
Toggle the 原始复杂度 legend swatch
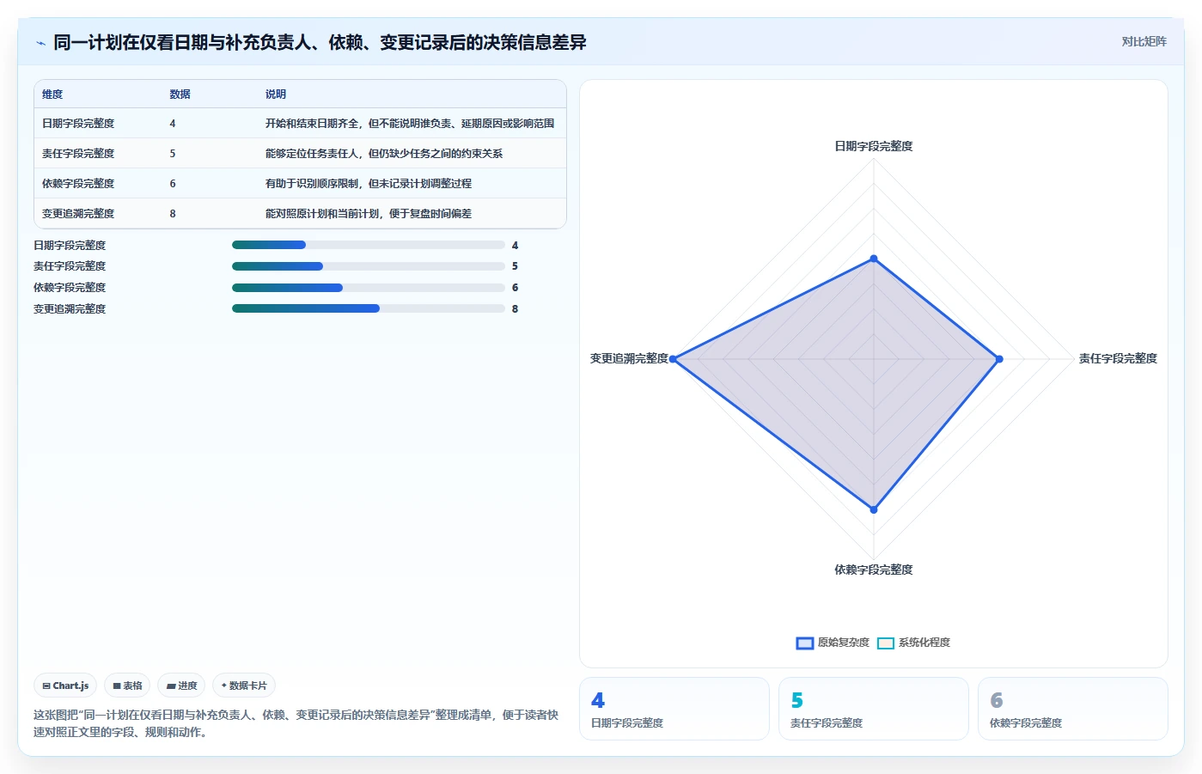click(805, 643)
